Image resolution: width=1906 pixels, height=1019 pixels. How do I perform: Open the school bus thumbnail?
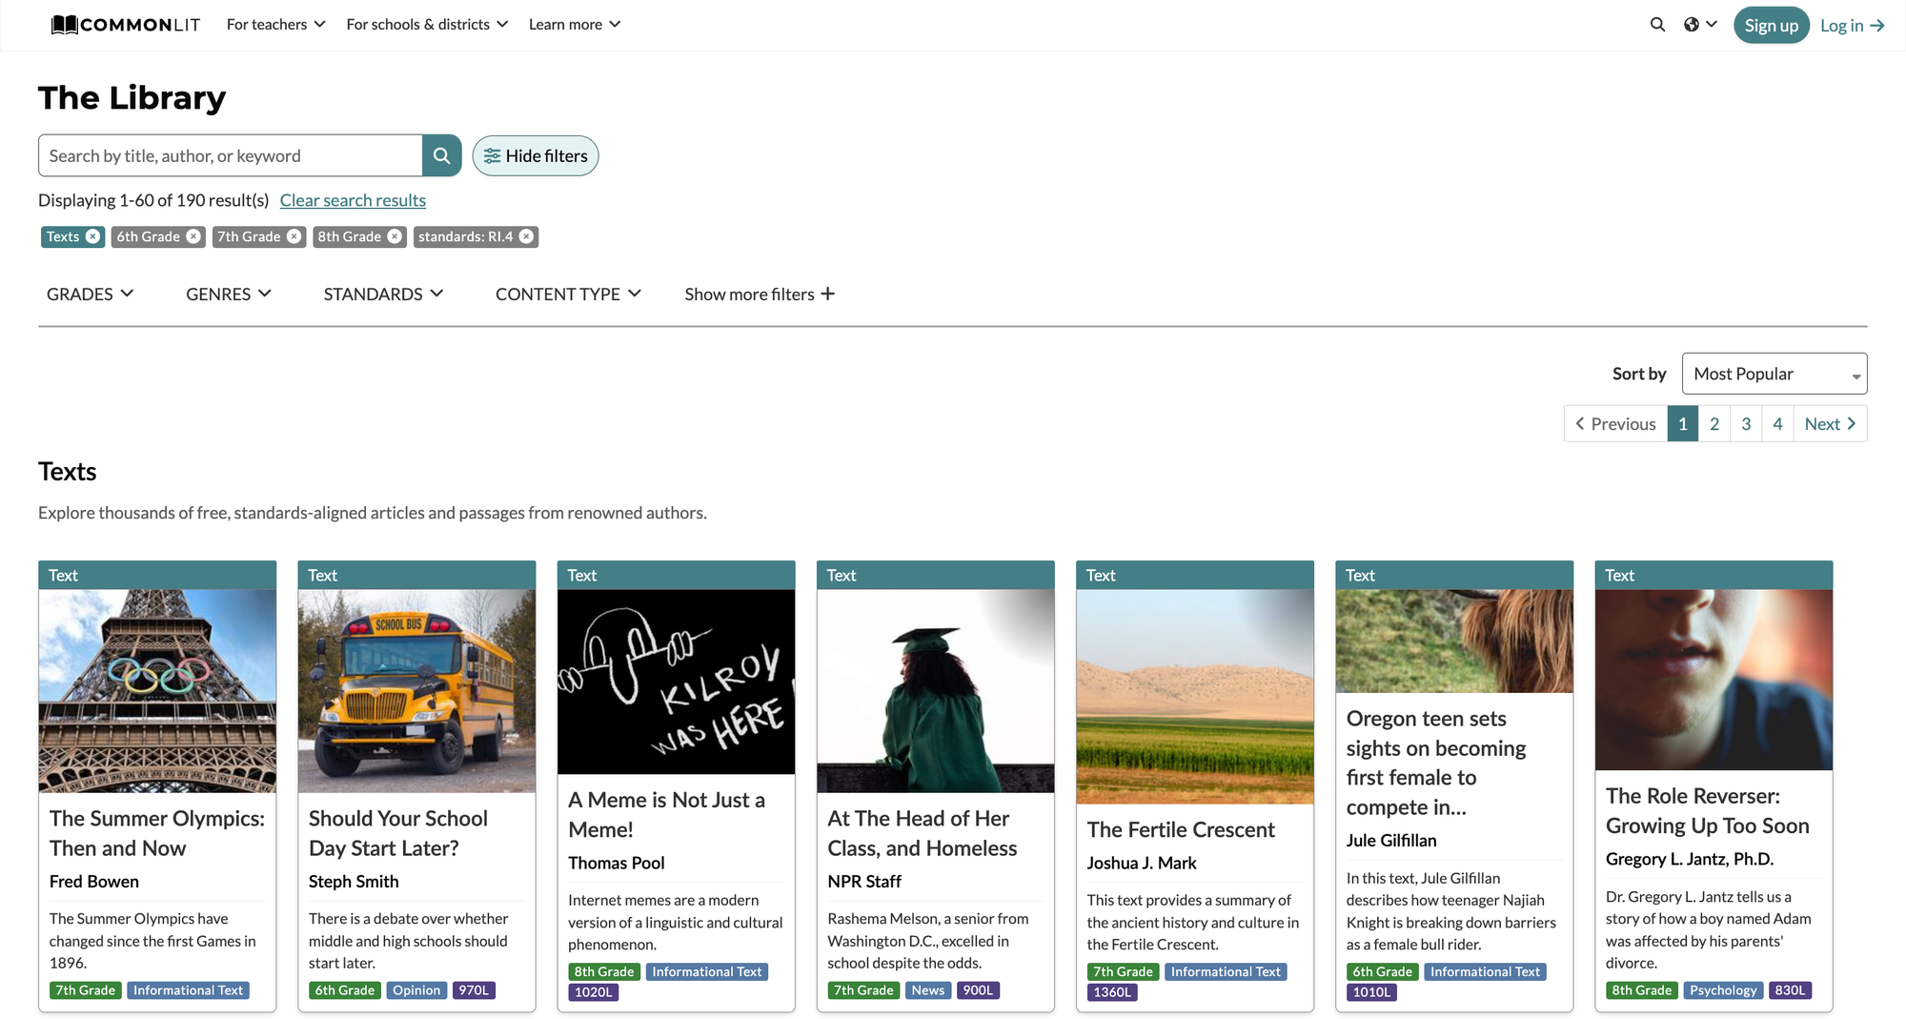click(416, 691)
